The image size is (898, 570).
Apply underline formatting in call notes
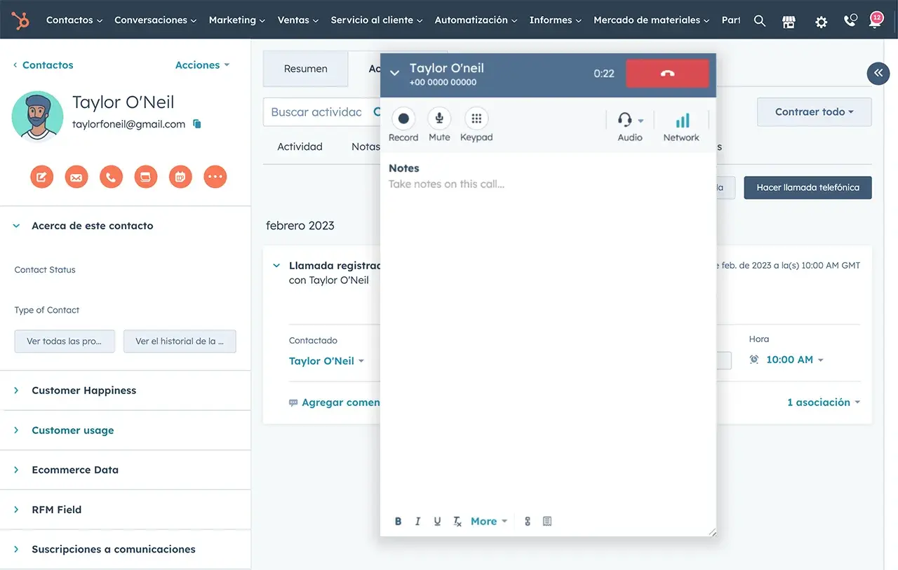tap(437, 522)
